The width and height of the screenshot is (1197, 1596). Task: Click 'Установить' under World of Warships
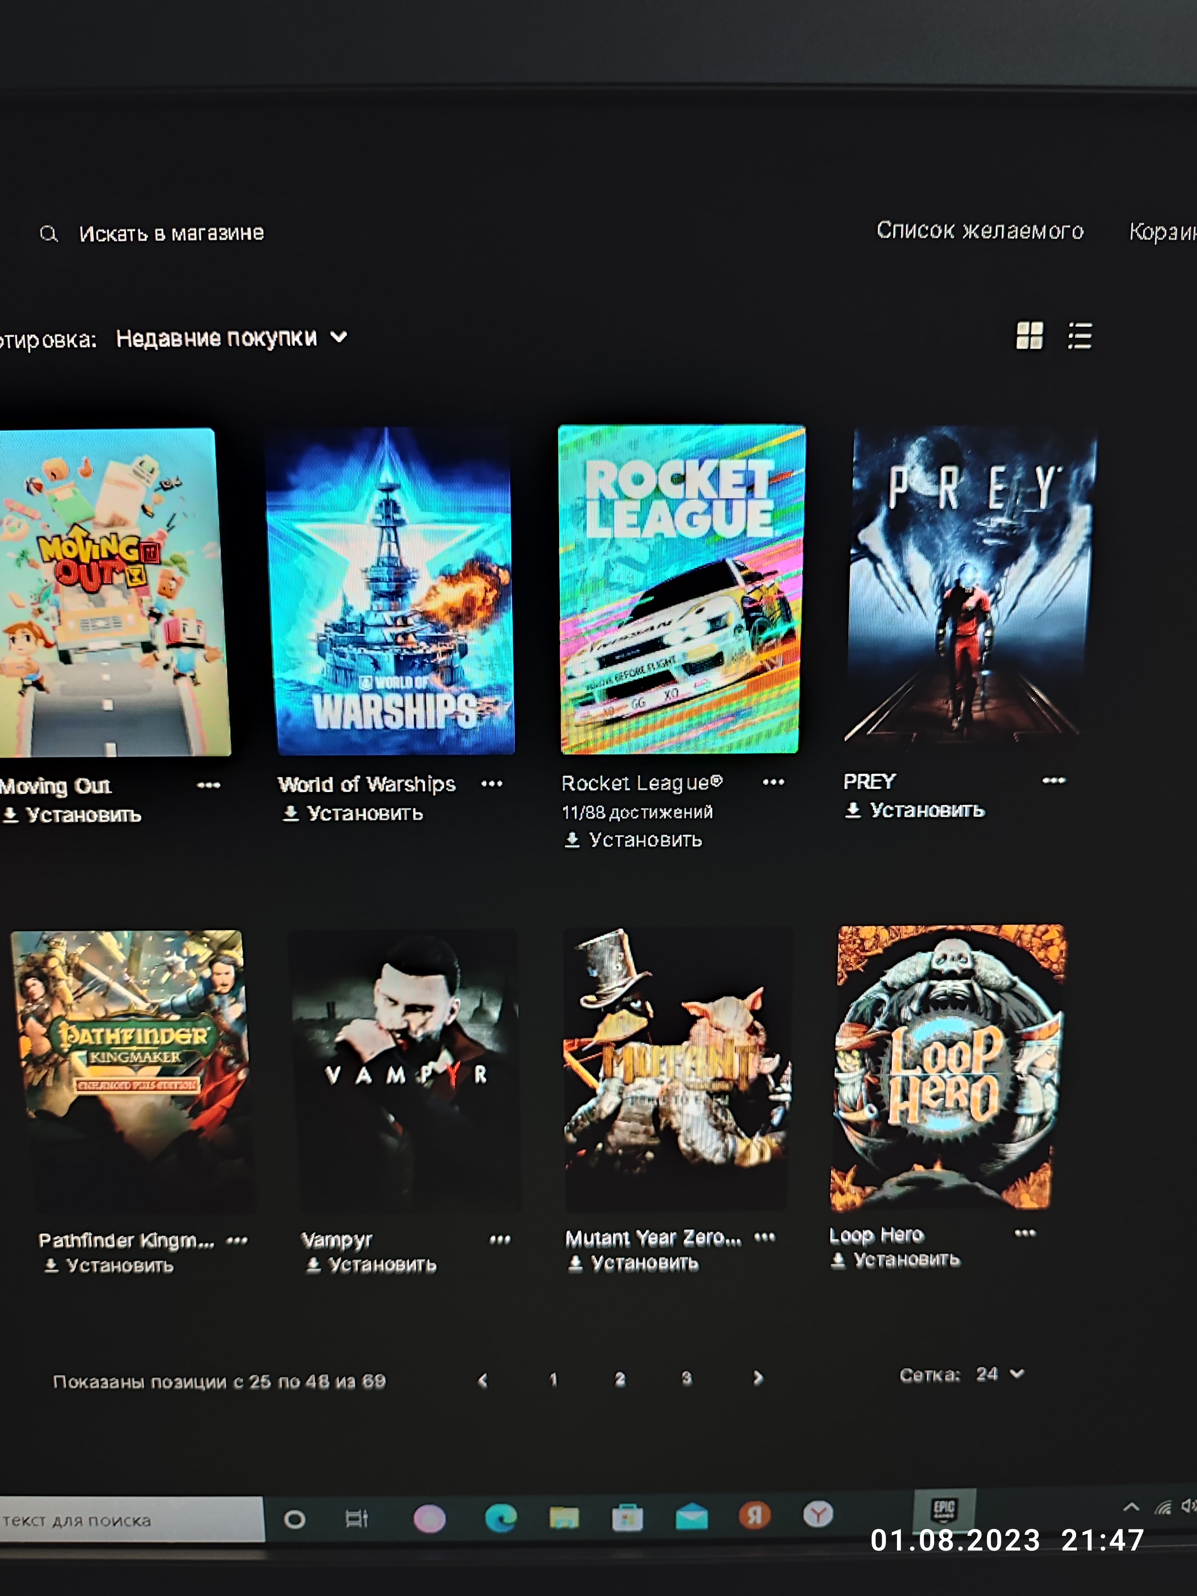pyautogui.click(x=352, y=814)
